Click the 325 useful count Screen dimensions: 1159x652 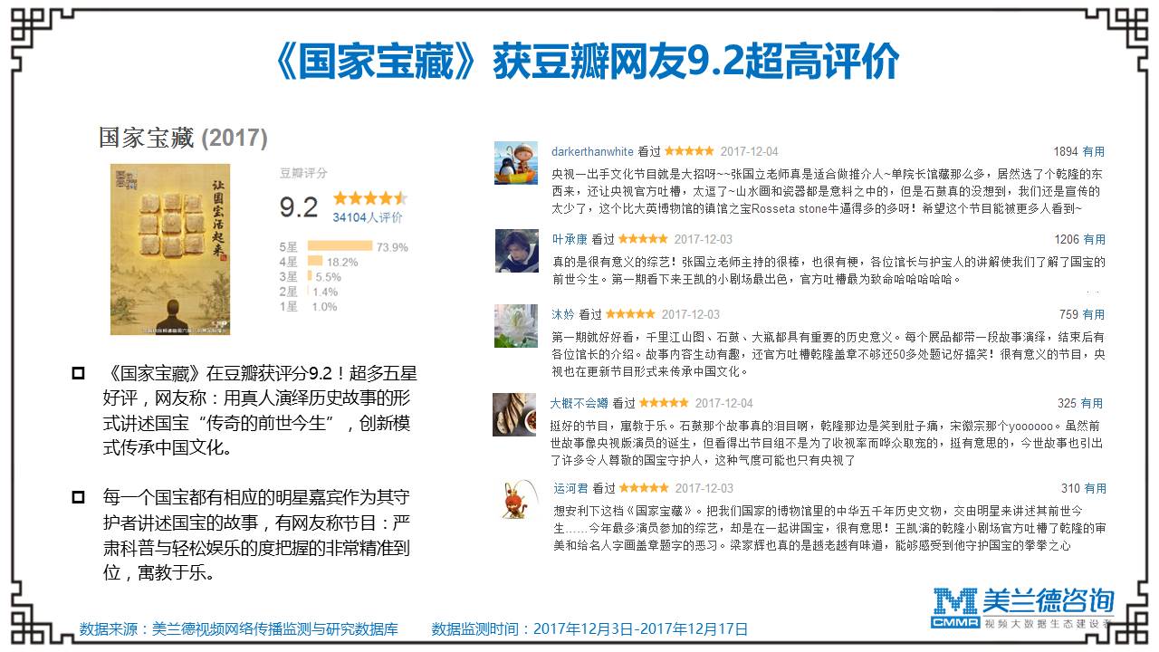click(1067, 403)
